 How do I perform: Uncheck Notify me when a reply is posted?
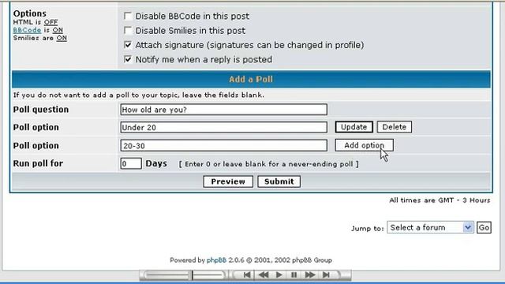(x=128, y=59)
